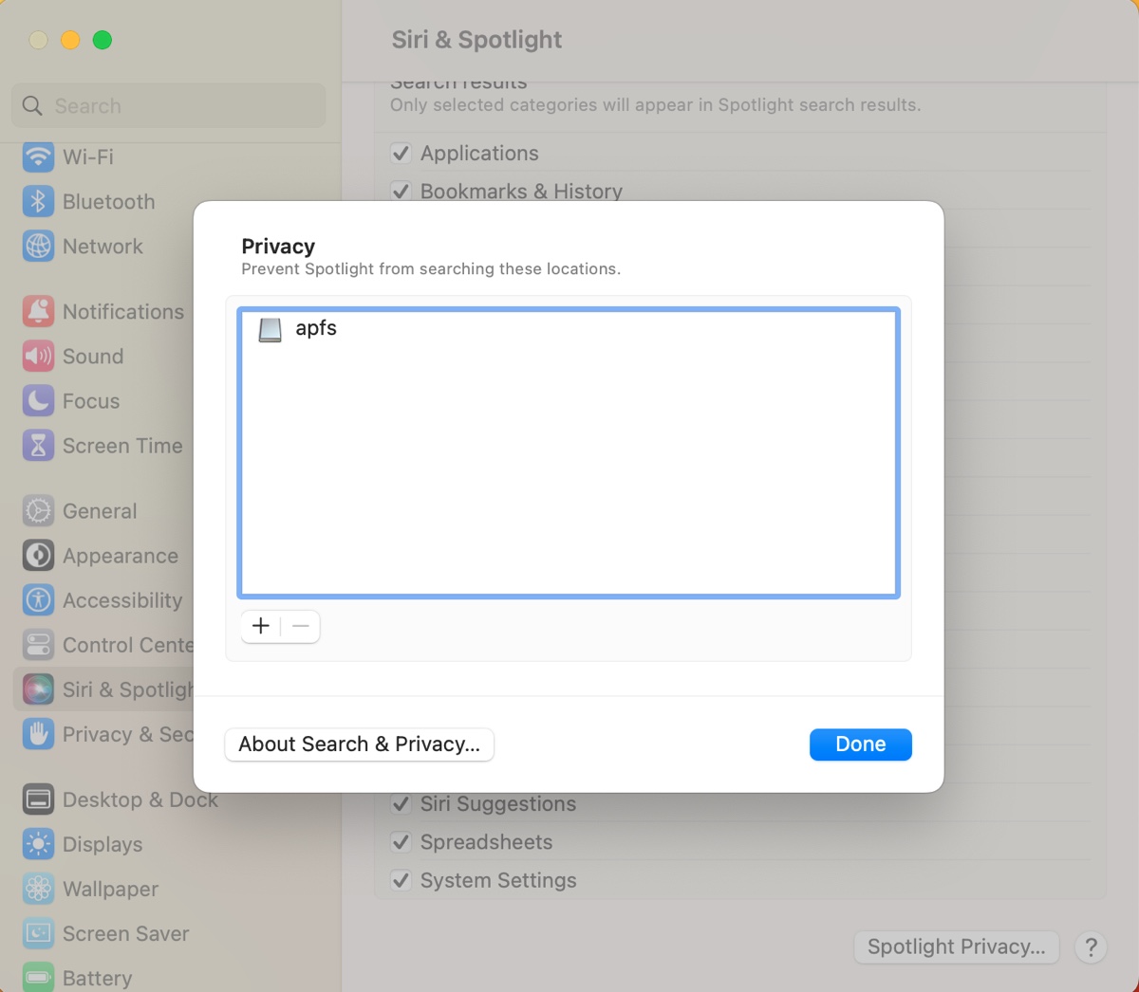Open help with the question mark button
This screenshot has height=992, width=1139.
[x=1092, y=946]
